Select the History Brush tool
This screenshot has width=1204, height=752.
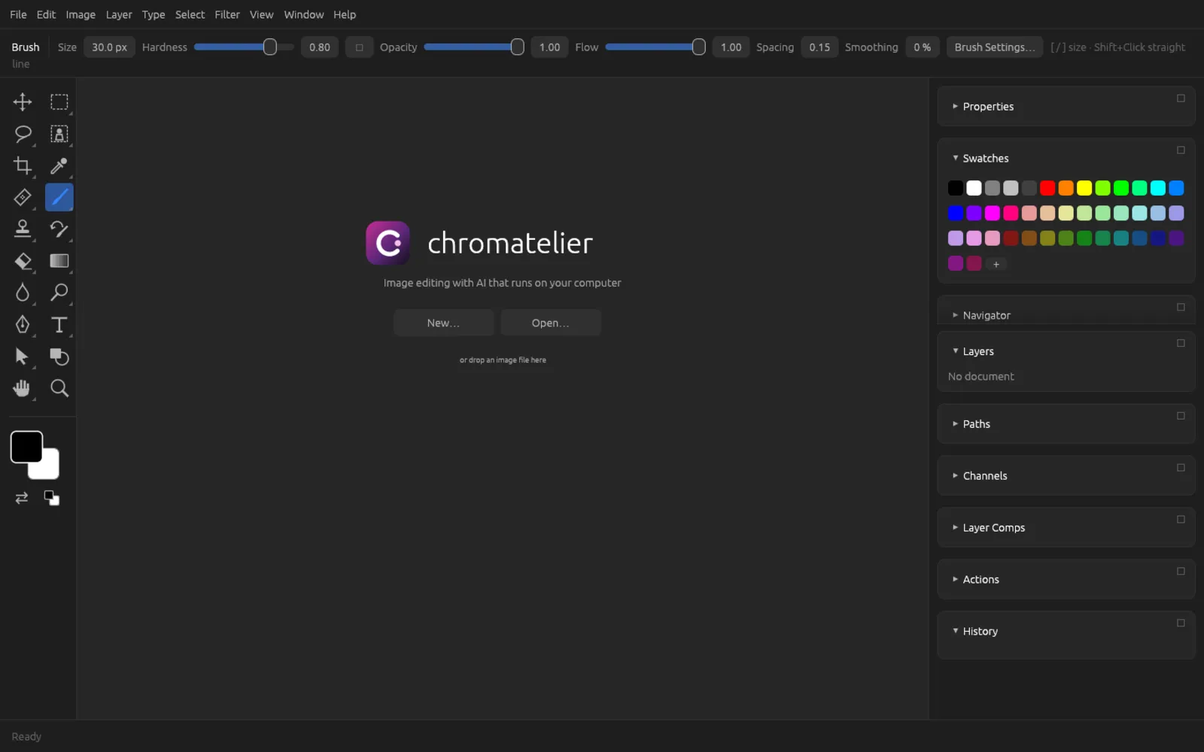point(59,229)
